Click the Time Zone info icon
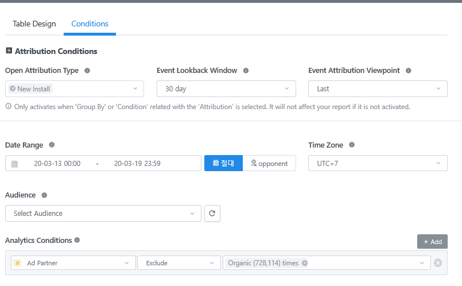Image resolution: width=462 pixels, height=286 pixels. pos(352,145)
